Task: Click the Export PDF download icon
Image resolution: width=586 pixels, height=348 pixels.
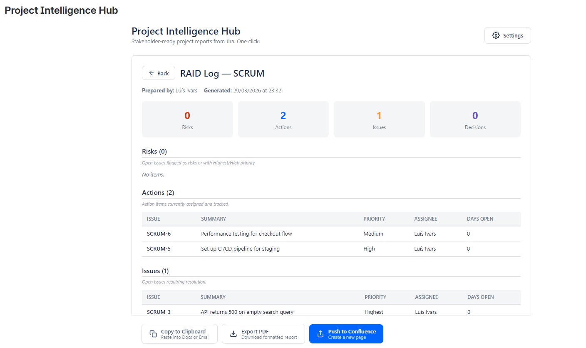Action: point(233,334)
